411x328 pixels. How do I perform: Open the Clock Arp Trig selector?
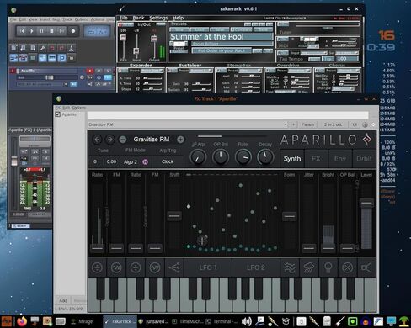click(168, 161)
